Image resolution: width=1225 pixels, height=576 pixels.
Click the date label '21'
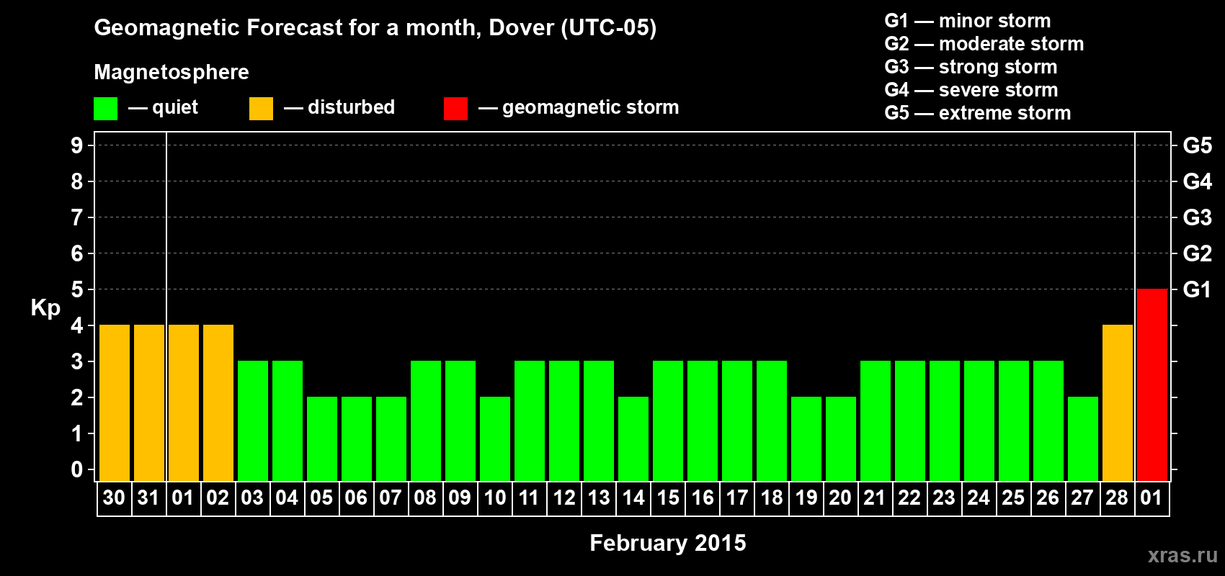tap(874, 498)
